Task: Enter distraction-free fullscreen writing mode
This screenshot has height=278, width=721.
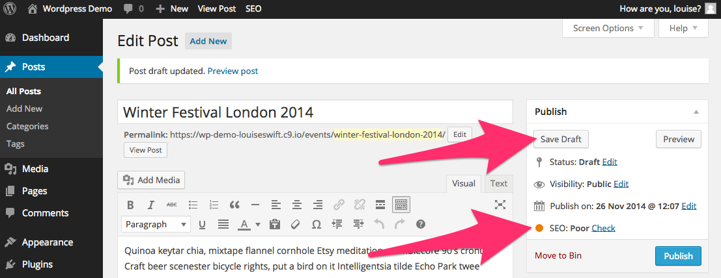Action: 500,205
